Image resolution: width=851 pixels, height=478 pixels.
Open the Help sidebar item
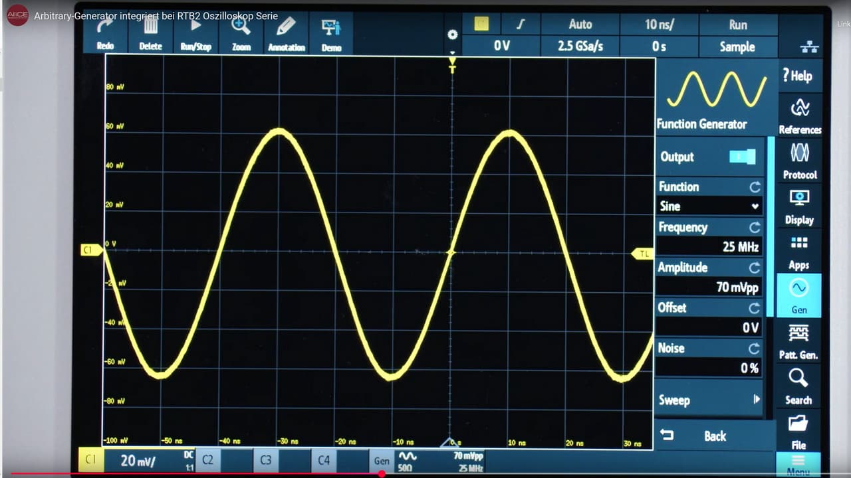(798, 75)
